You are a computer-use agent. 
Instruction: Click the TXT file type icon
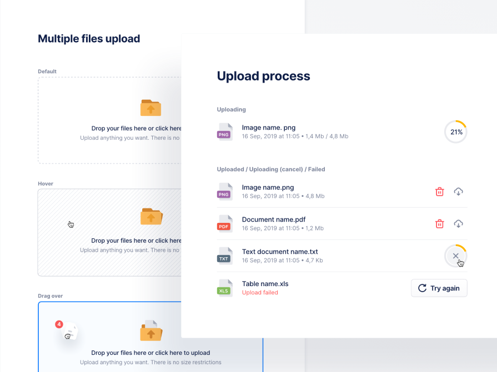[x=224, y=256]
